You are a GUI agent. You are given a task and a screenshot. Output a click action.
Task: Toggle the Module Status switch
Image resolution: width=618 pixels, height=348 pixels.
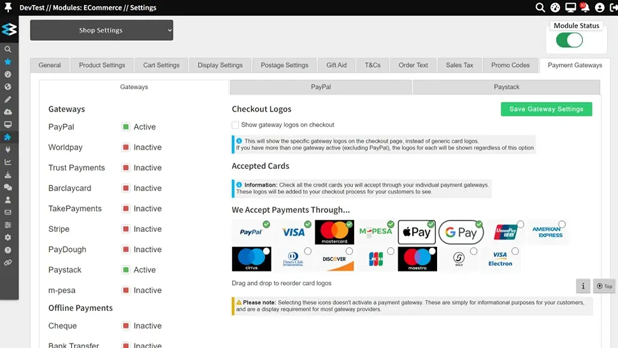(x=569, y=40)
